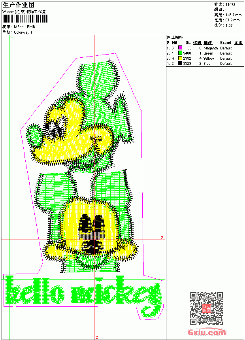Click the stitch count value 11472
The width and height of the screenshot is (245, 340).
230,5
